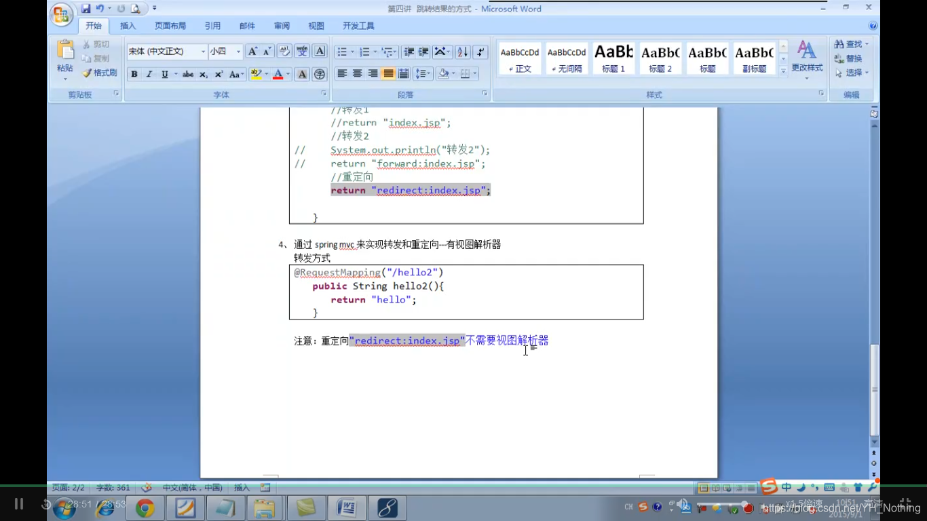The width and height of the screenshot is (927, 521).
Task: Decrease paragraph indent
Action: pos(409,52)
